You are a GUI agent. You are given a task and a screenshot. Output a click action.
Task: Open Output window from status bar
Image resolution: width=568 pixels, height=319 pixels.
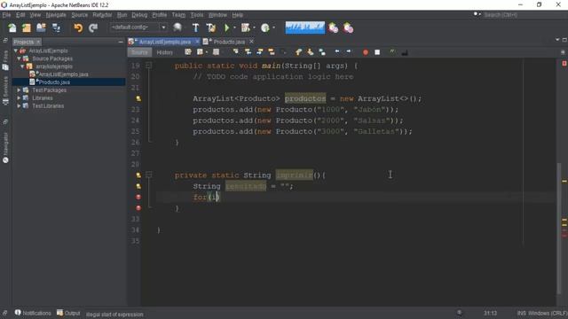tap(68, 313)
